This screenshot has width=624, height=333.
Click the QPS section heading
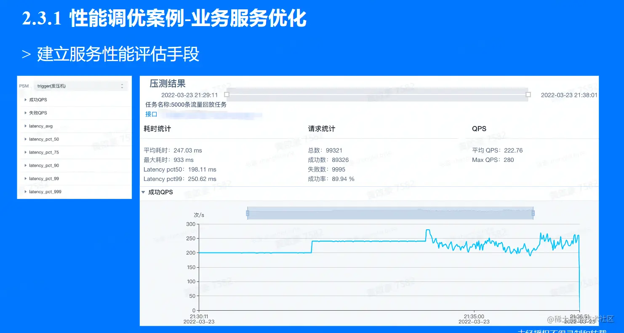tap(479, 129)
